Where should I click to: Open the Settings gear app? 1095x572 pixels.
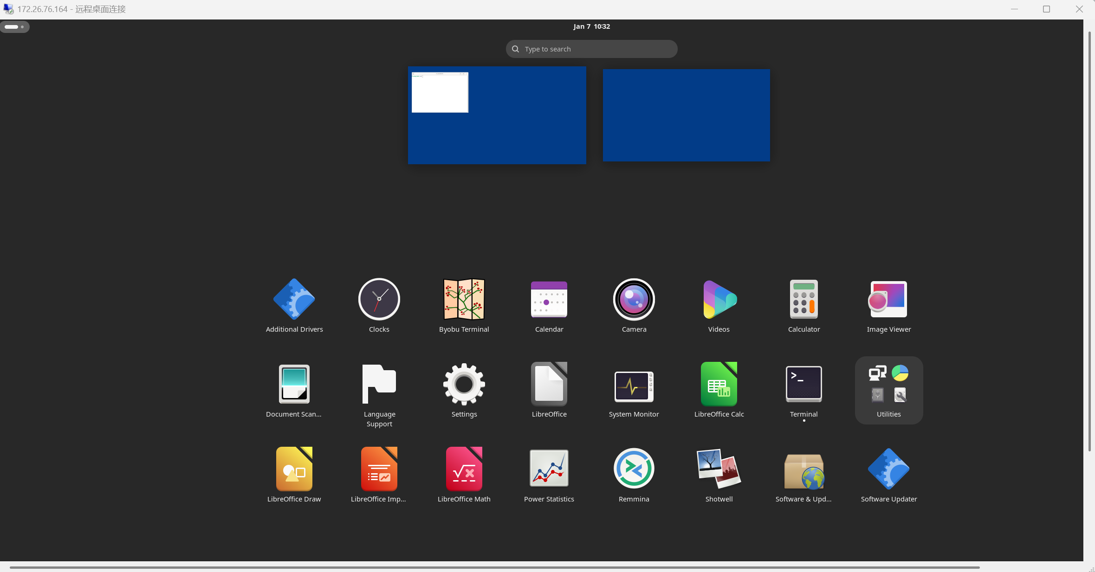click(x=464, y=385)
